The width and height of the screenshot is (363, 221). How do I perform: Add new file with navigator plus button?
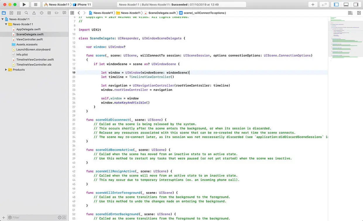tap(3, 217)
